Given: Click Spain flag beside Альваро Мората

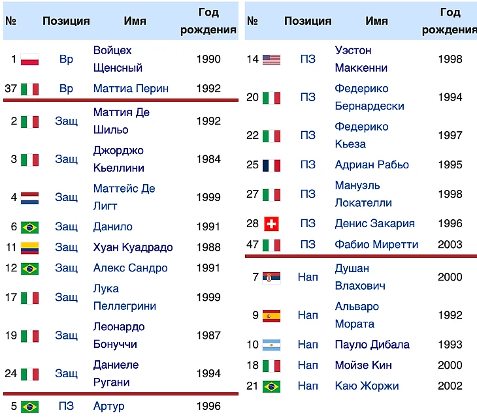Looking at the screenshot, I should (271, 316).
